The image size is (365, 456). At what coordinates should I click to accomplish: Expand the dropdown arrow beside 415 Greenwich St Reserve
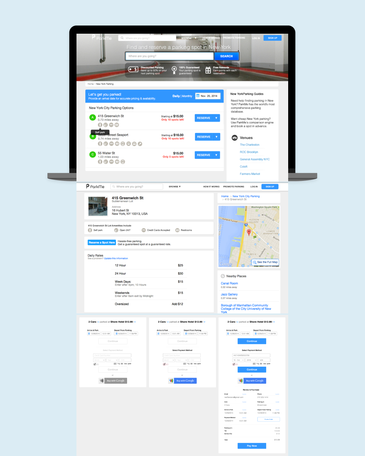tap(216, 118)
